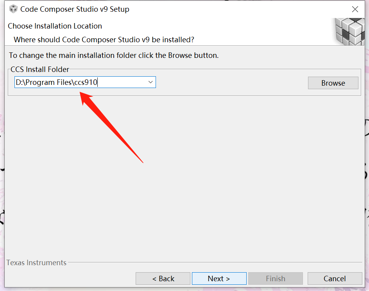Click the "CCS Install Folder" group label
The image size is (369, 291).
[x=40, y=69]
